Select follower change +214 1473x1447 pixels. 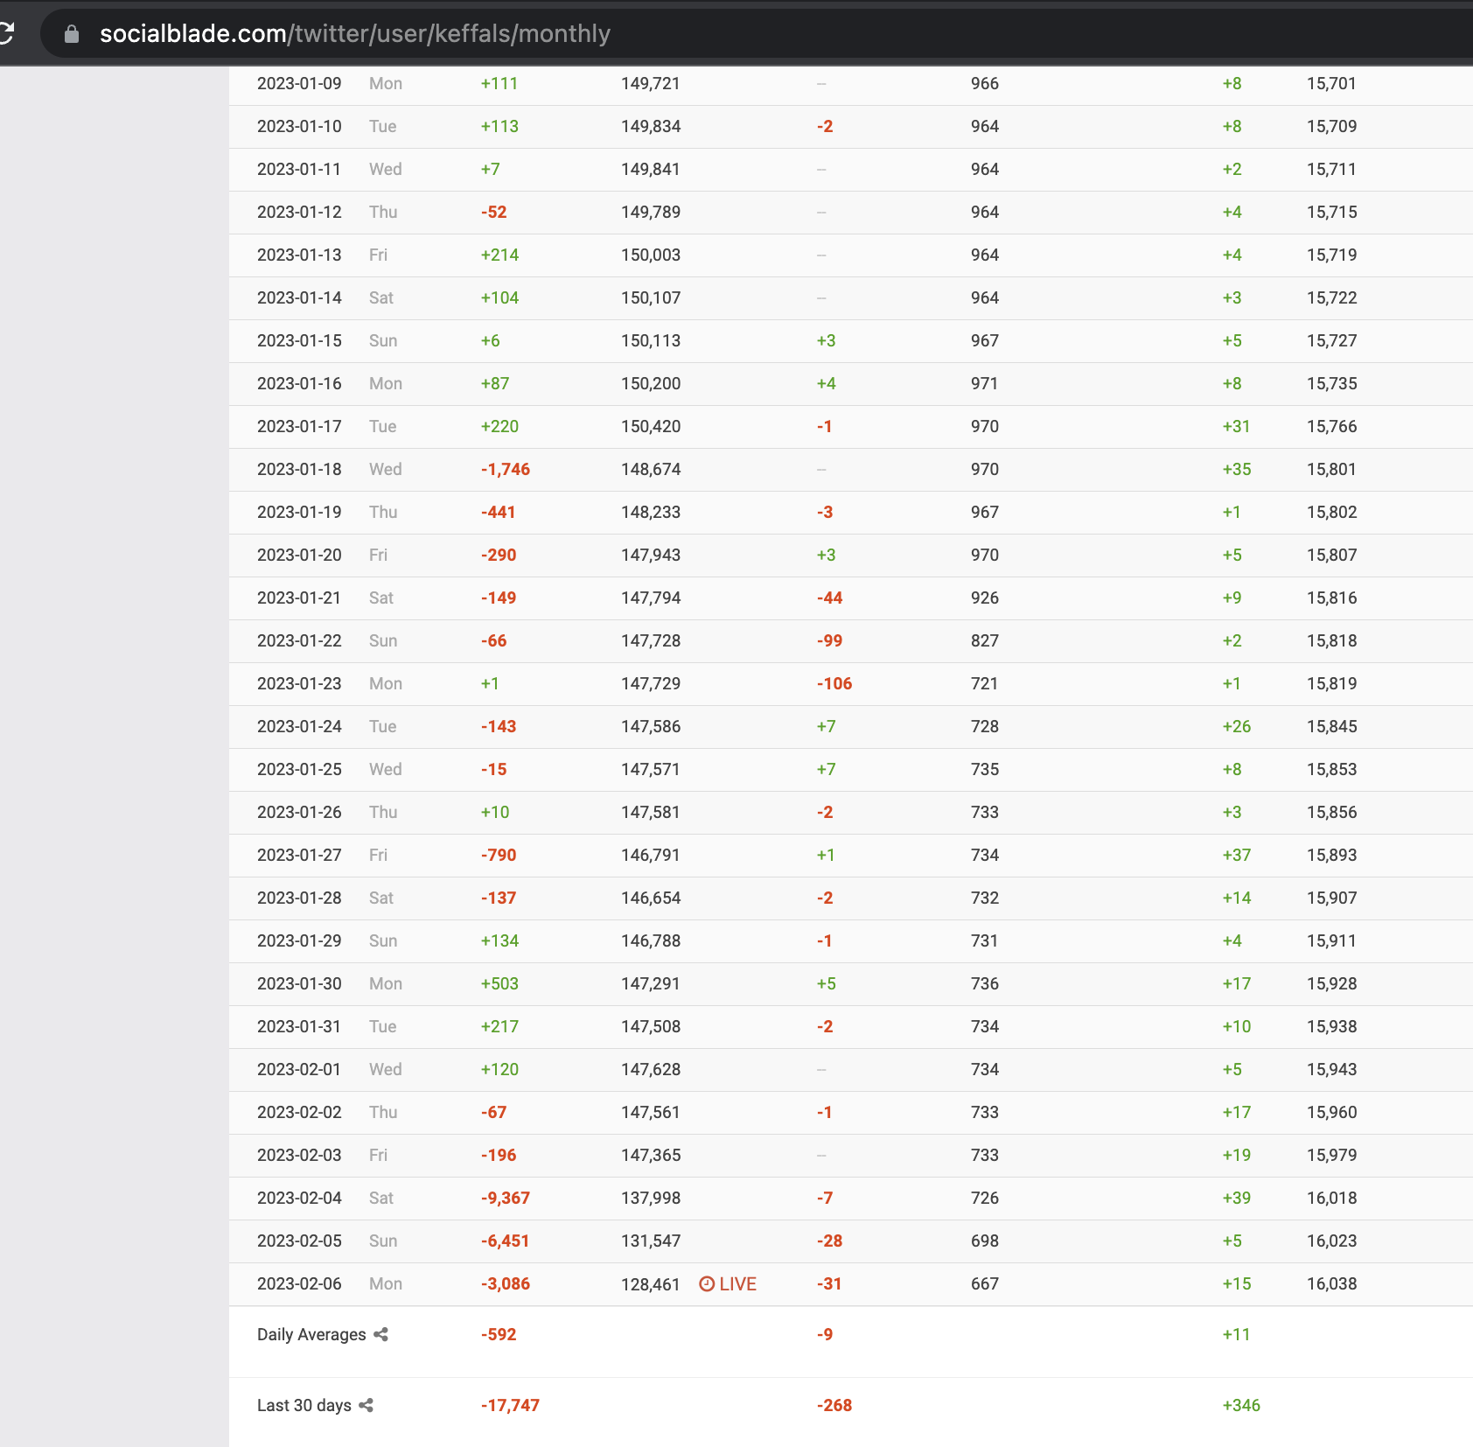click(x=499, y=255)
